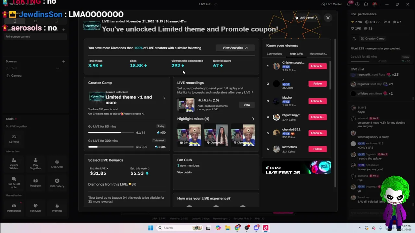Follow viewer Z

[x=317, y=83]
